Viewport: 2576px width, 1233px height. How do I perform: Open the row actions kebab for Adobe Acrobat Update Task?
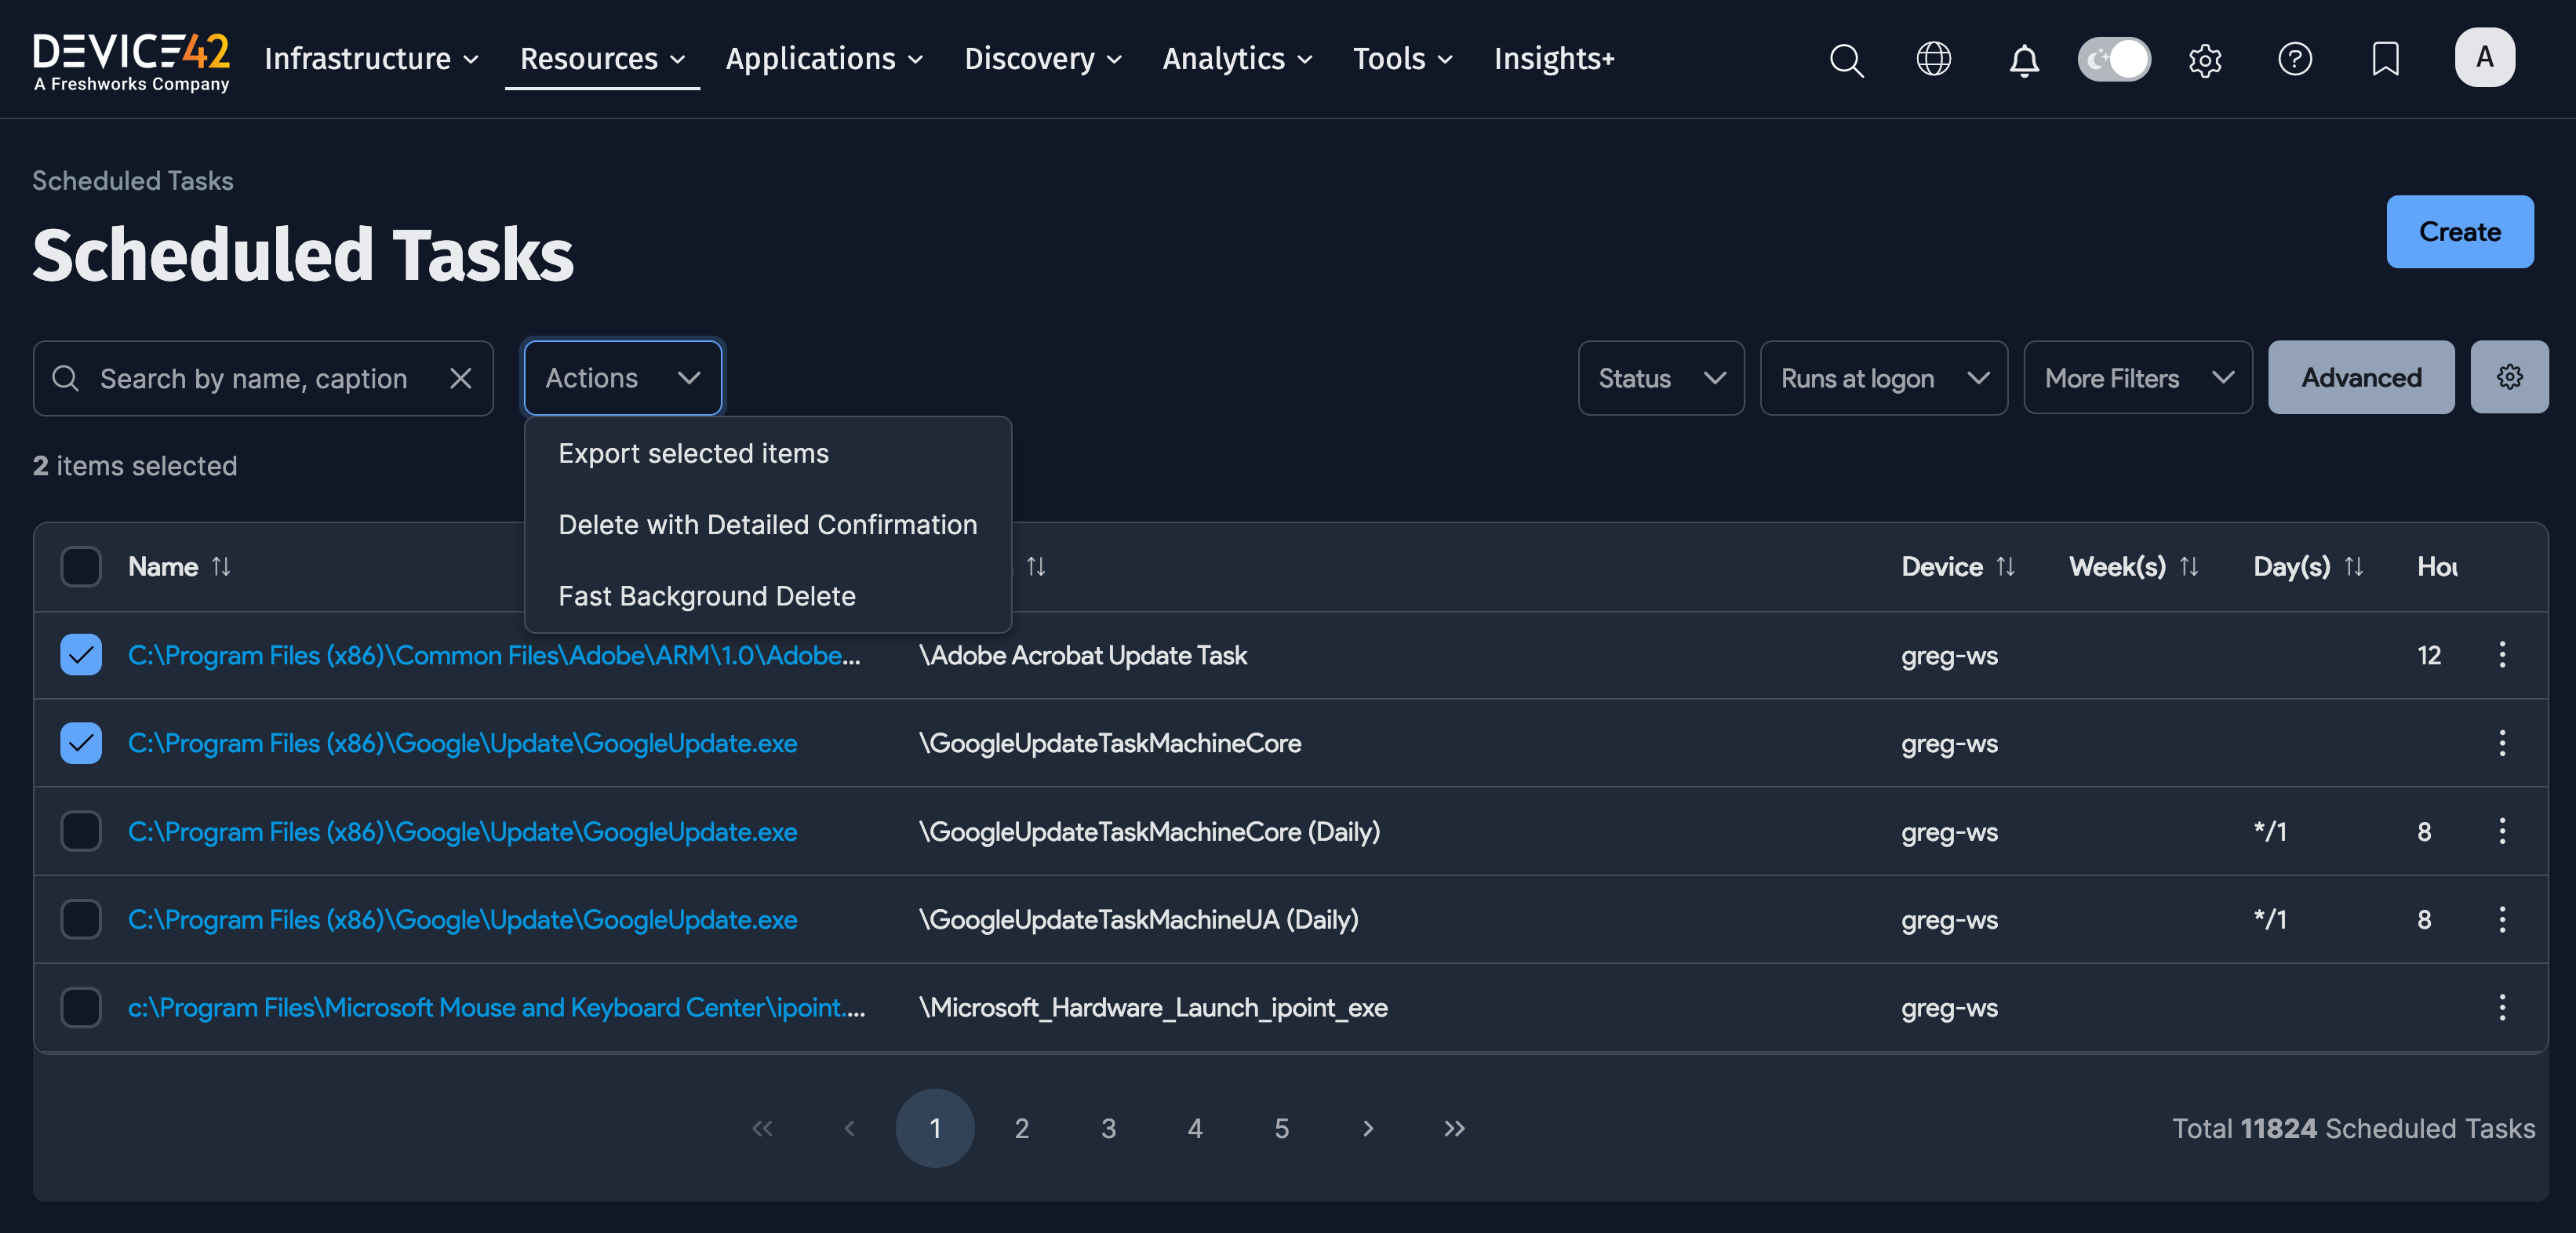[2503, 655]
